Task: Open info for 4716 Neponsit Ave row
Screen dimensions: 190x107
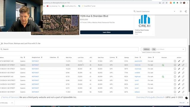Action: 175,61
